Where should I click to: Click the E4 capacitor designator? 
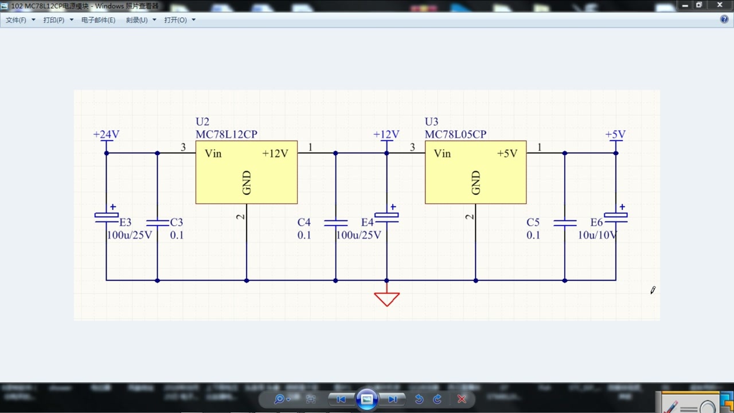coord(368,223)
